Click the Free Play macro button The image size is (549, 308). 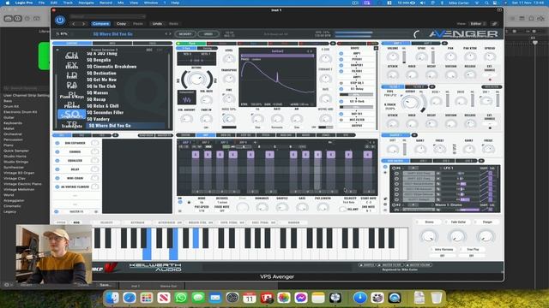coord(473,249)
